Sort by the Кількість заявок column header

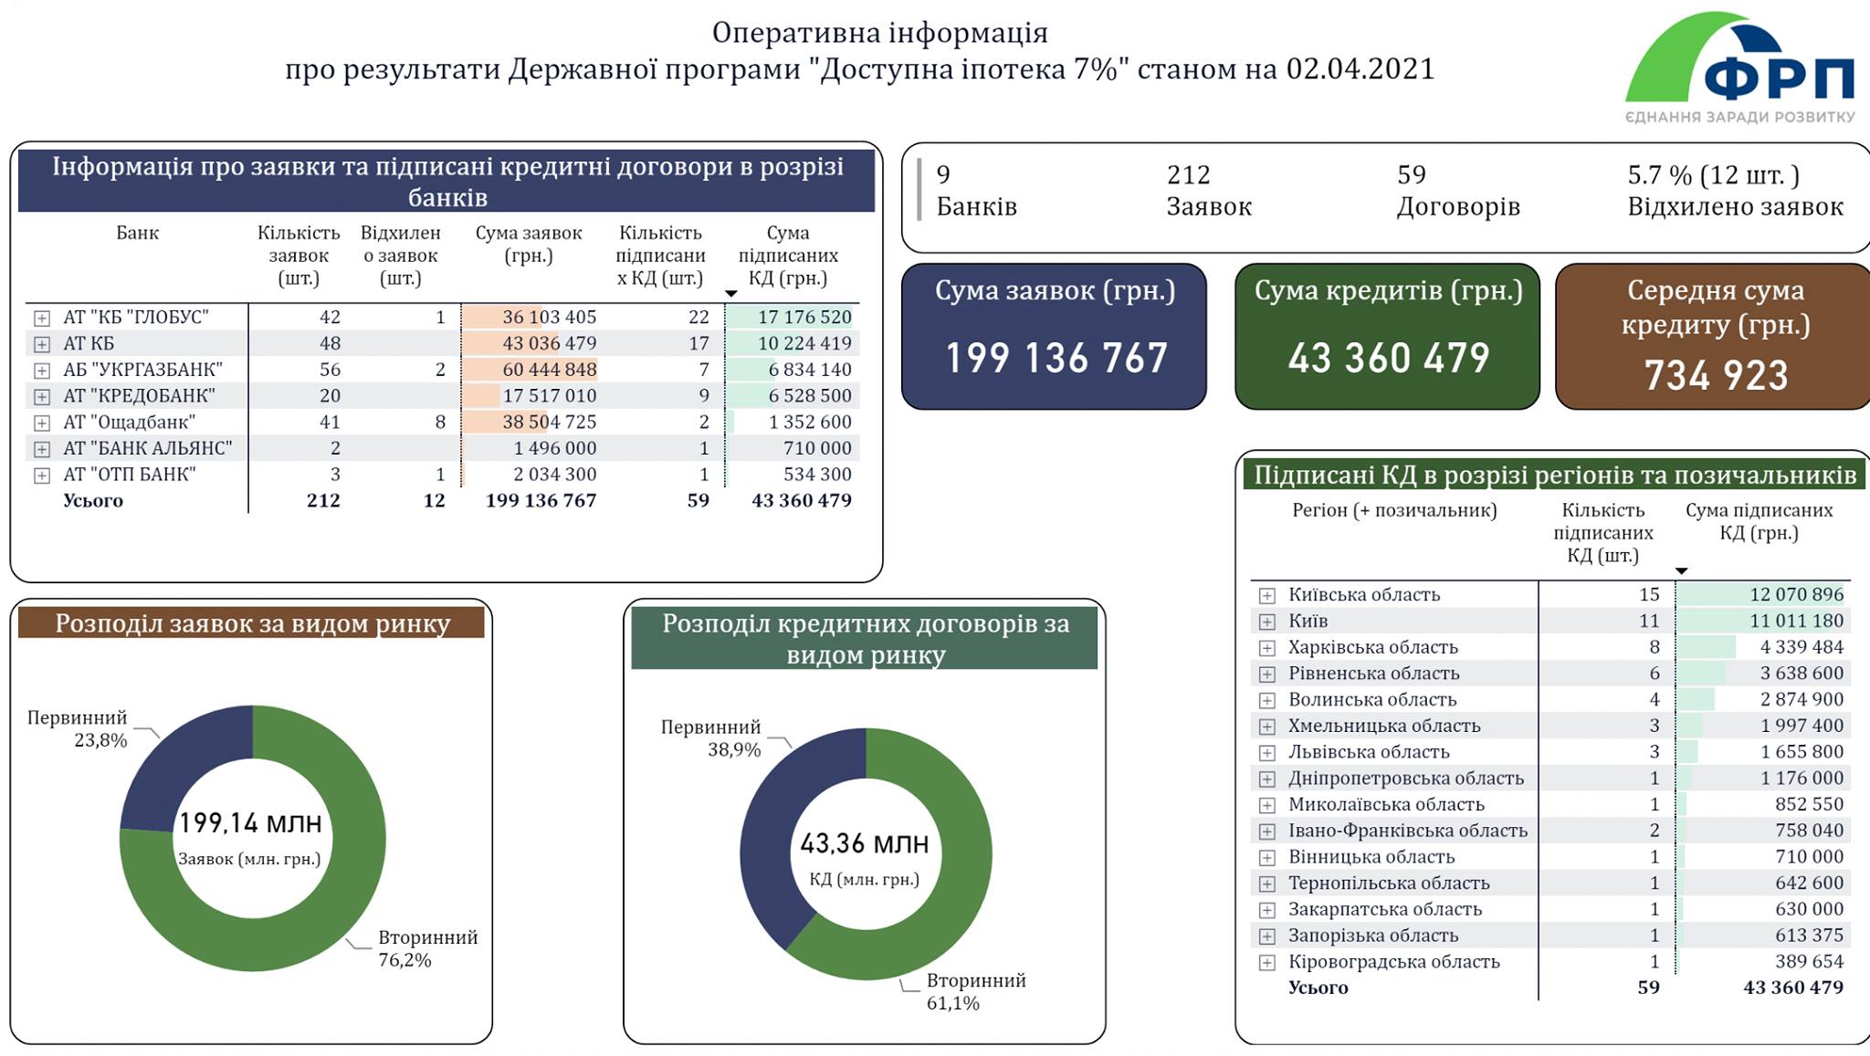coord(299,256)
